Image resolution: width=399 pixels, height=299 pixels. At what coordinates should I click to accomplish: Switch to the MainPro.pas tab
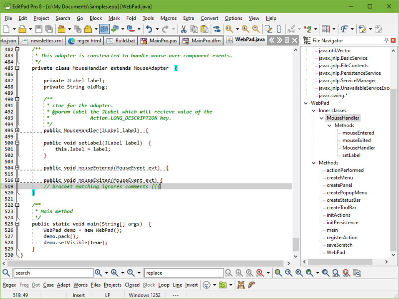(x=159, y=41)
